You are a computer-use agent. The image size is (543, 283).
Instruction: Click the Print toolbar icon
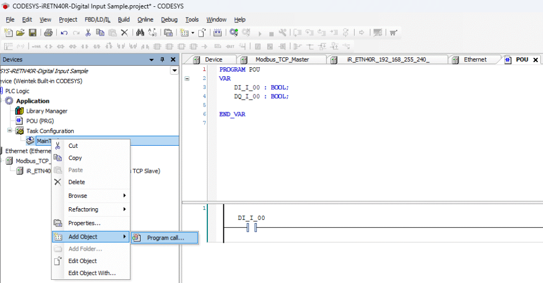(48, 32)
